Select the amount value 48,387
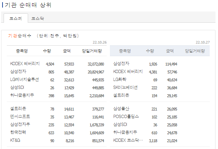This screenshot has width=218, height=149. [69, 72]
